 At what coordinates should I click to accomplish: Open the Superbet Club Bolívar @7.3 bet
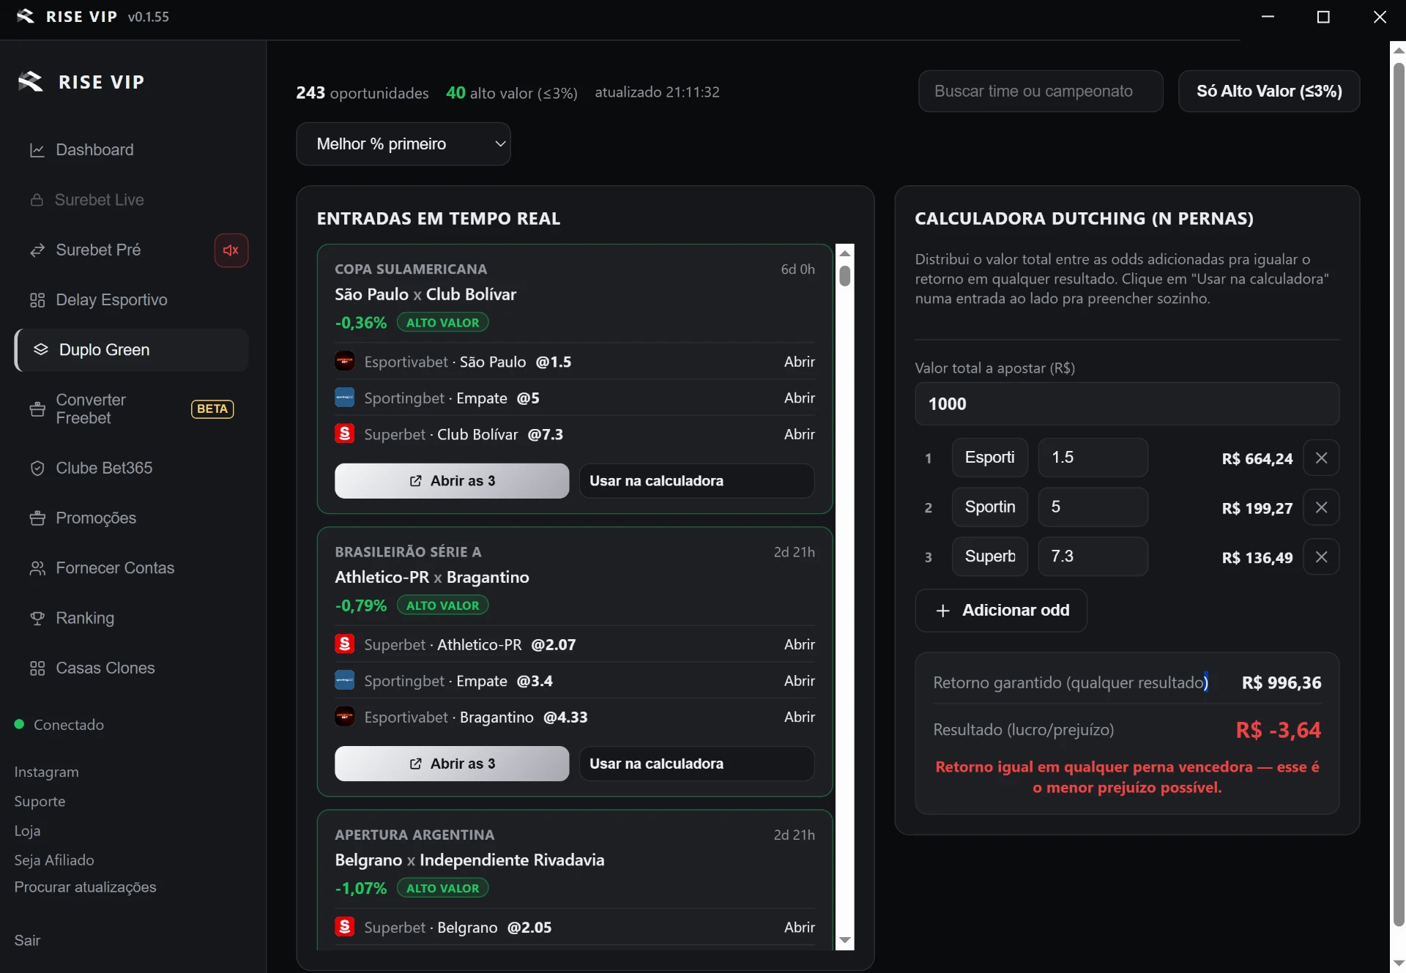(x=799, y=434)
